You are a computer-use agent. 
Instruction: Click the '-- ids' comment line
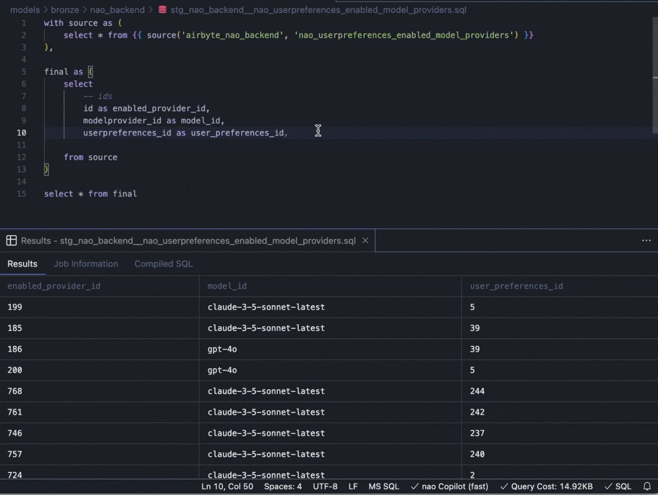98,96
